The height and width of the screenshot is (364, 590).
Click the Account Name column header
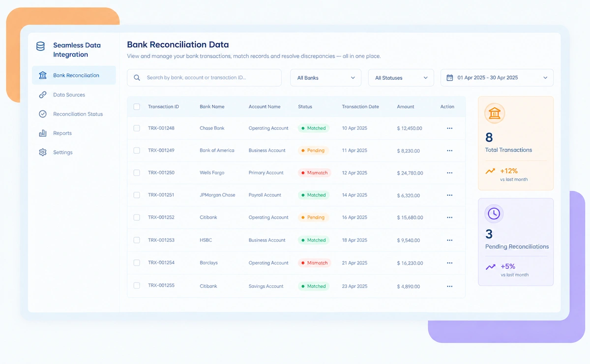[265, 107]
